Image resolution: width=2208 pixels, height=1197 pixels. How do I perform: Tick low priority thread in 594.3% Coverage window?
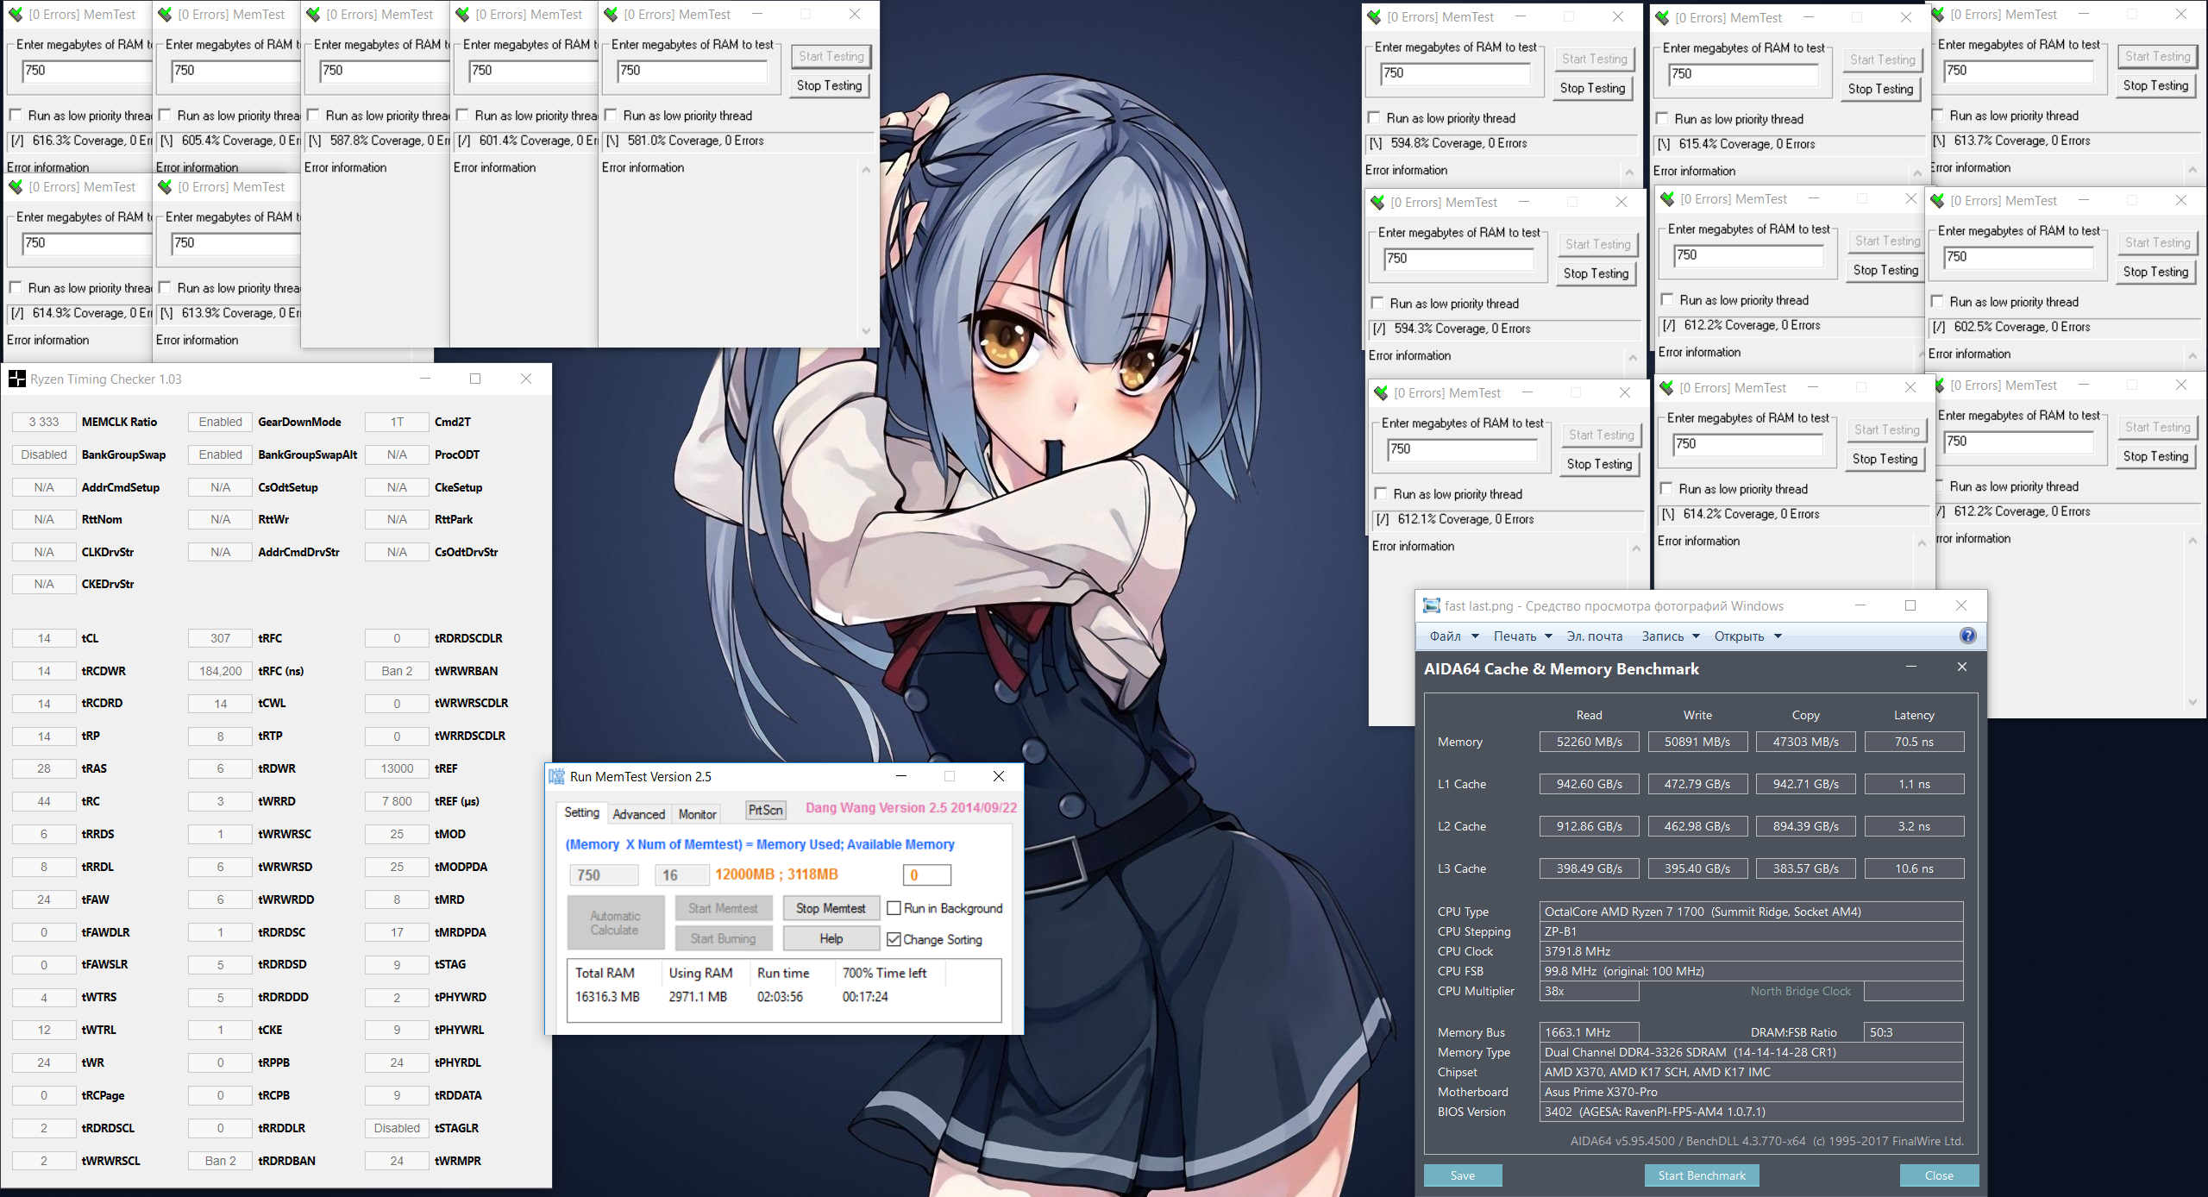[1378, 304]
